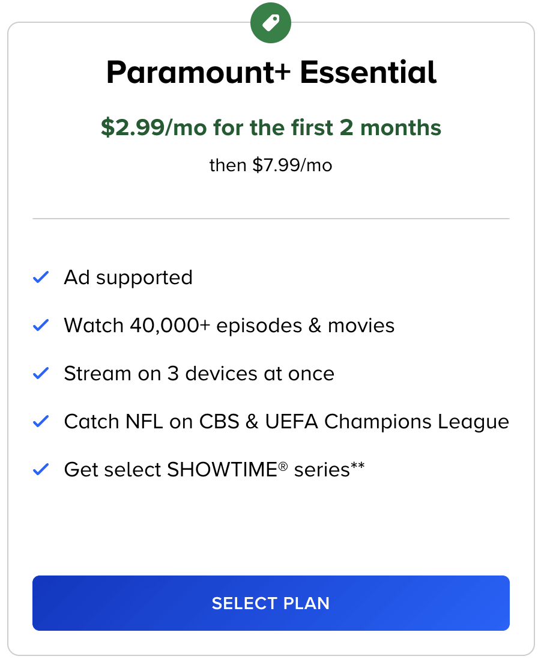Click the Paramount+ Essential plan title

pyautogui.click(x=271, y=71)
